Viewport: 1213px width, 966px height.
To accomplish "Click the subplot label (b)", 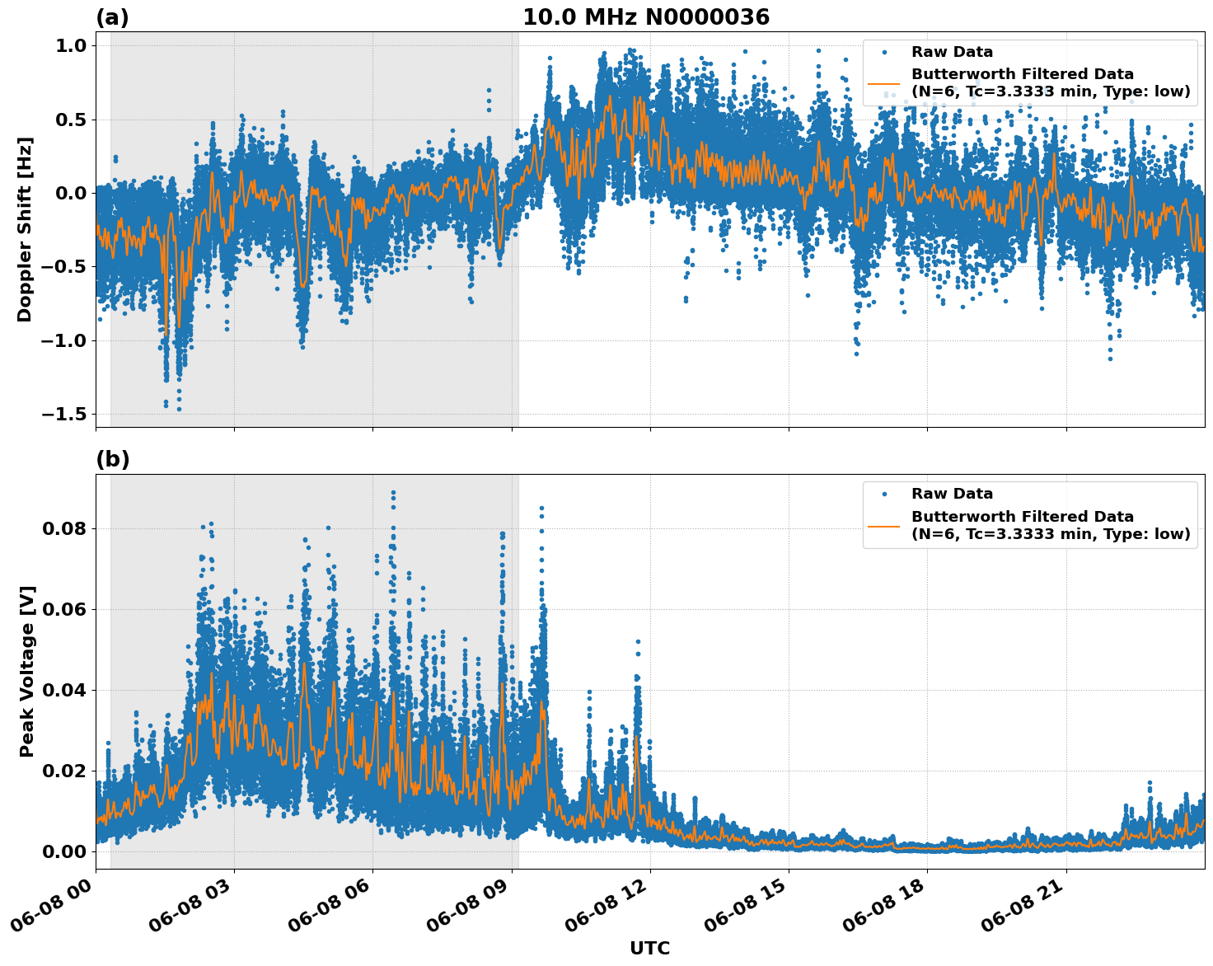I will click(114, 458).
